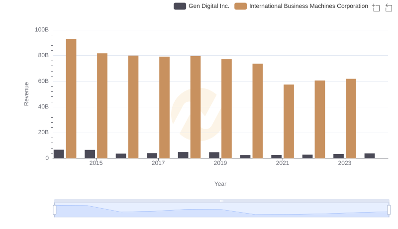Image resolution: width=398 pixels, height=229 pixels.
Task: Click the 2015 x-axis label
Action: 96,163
